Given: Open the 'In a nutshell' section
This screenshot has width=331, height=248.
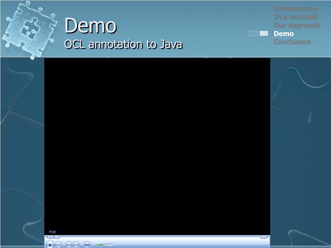Looking at the screenshot, I should (x=295, y=17).
